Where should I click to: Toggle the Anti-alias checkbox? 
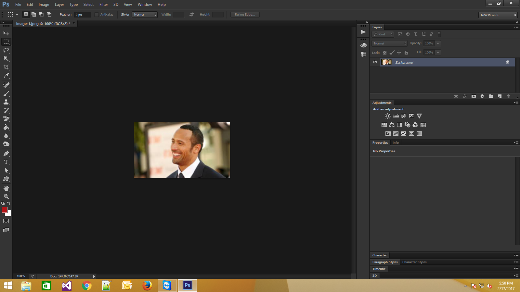[97, 15]
